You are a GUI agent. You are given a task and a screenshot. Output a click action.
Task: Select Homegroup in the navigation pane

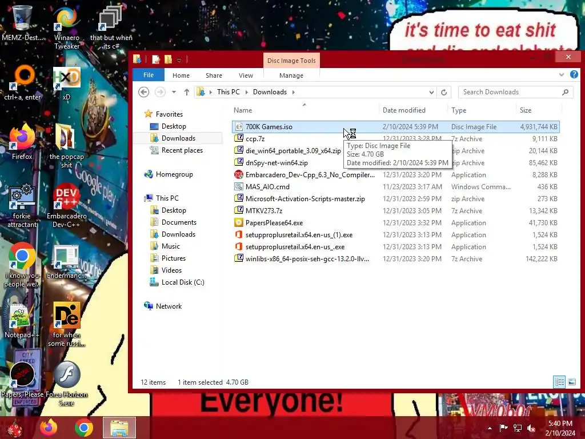174,174
